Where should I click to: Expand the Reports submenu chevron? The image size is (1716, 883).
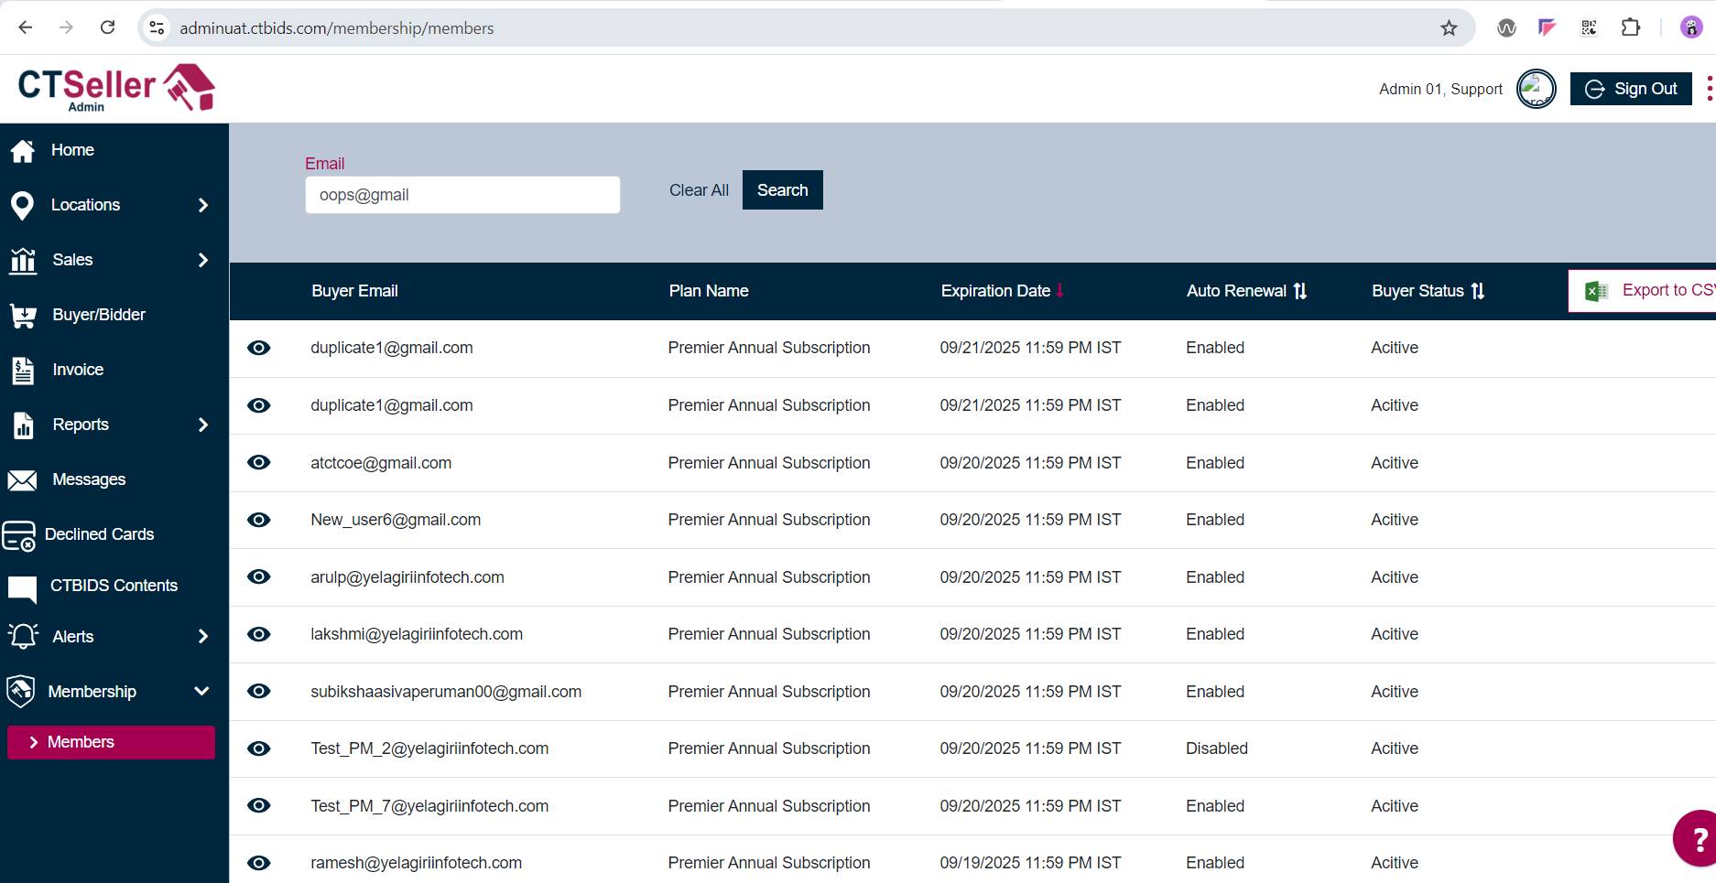click(203, 425)
